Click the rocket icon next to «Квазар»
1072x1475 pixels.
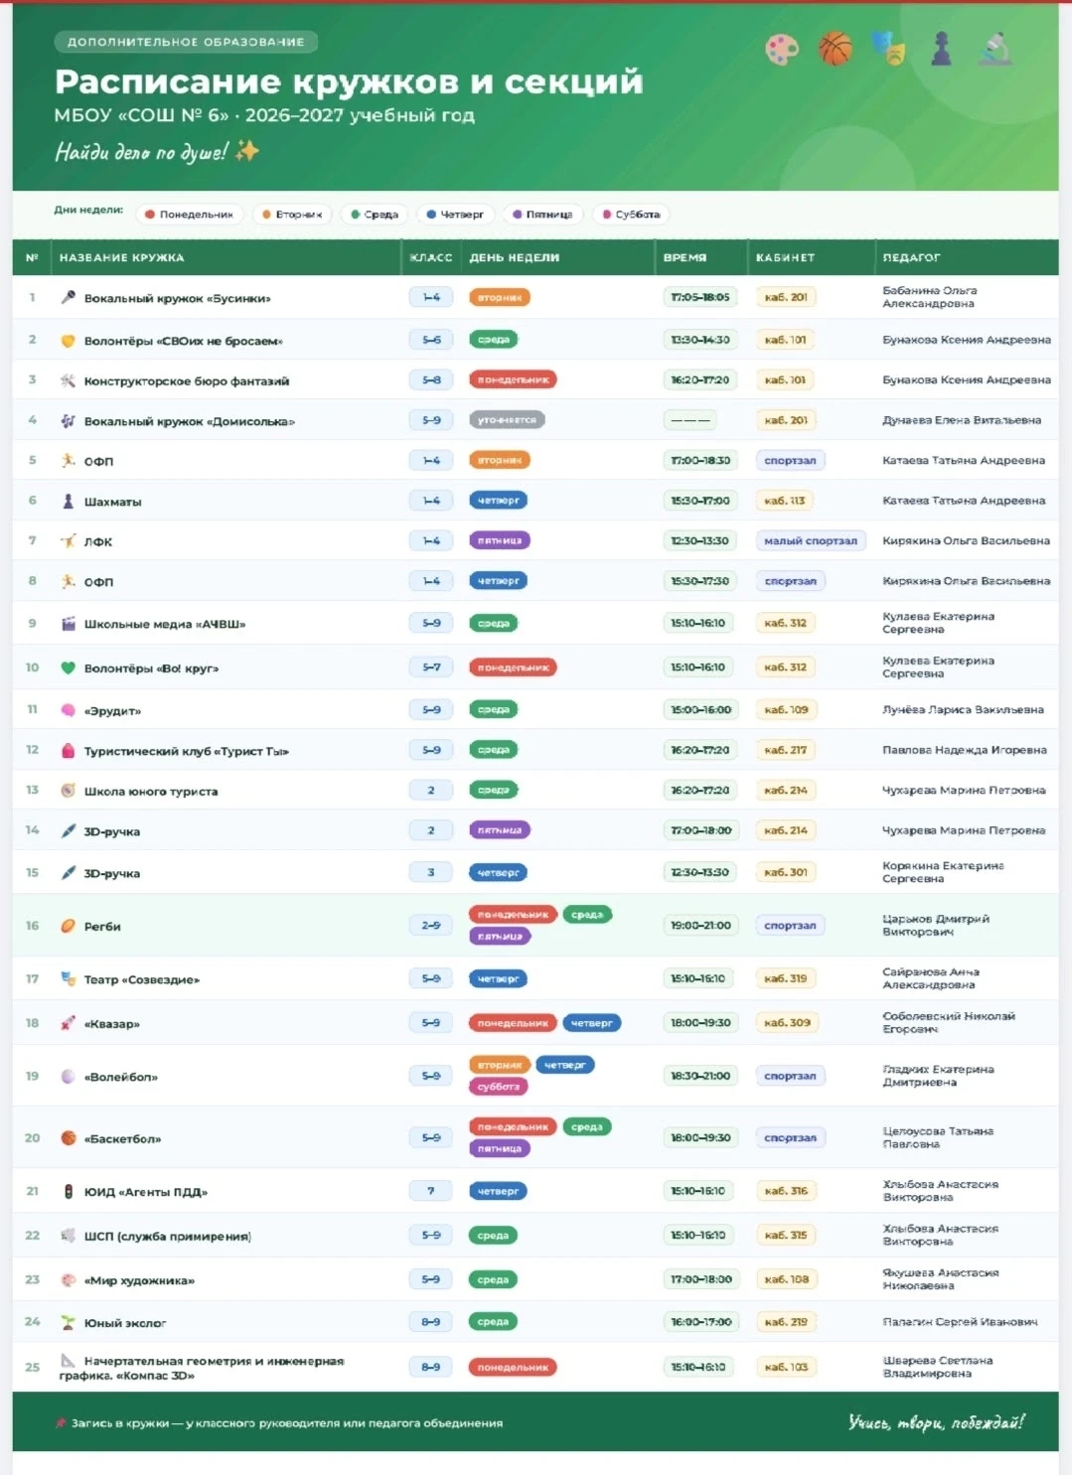click(x=68, y=1023)
